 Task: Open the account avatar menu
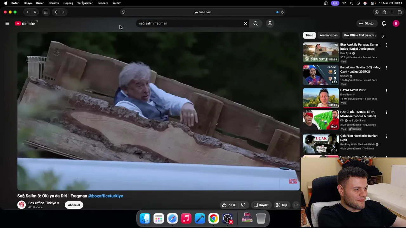[x=396, y=23]
